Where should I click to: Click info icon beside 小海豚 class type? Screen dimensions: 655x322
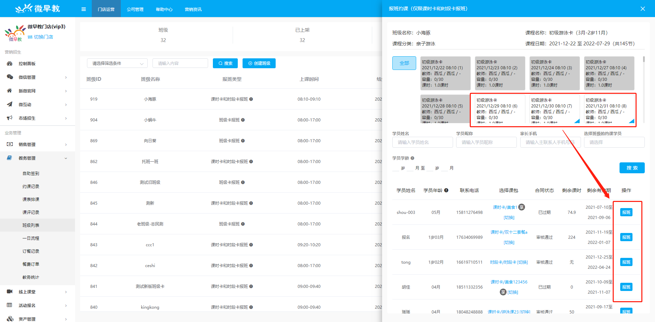pos(251,99)
